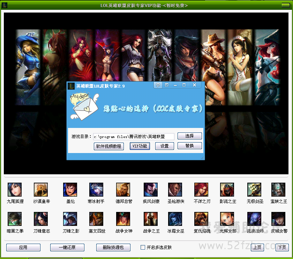Screen dimensions: 293x259
Task: Click the 游戏目录 path input field
Action: point(133,137)
